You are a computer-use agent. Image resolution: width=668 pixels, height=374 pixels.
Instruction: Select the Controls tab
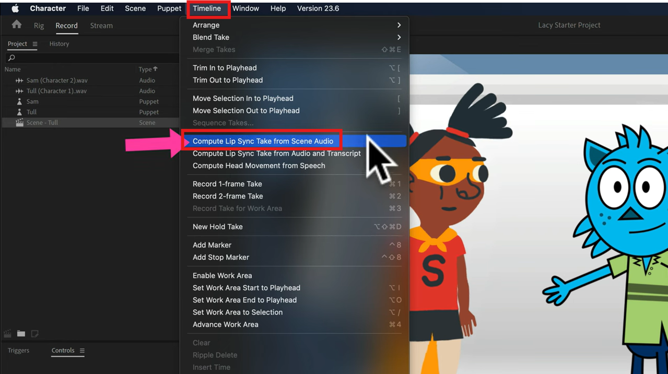point(63,350)
